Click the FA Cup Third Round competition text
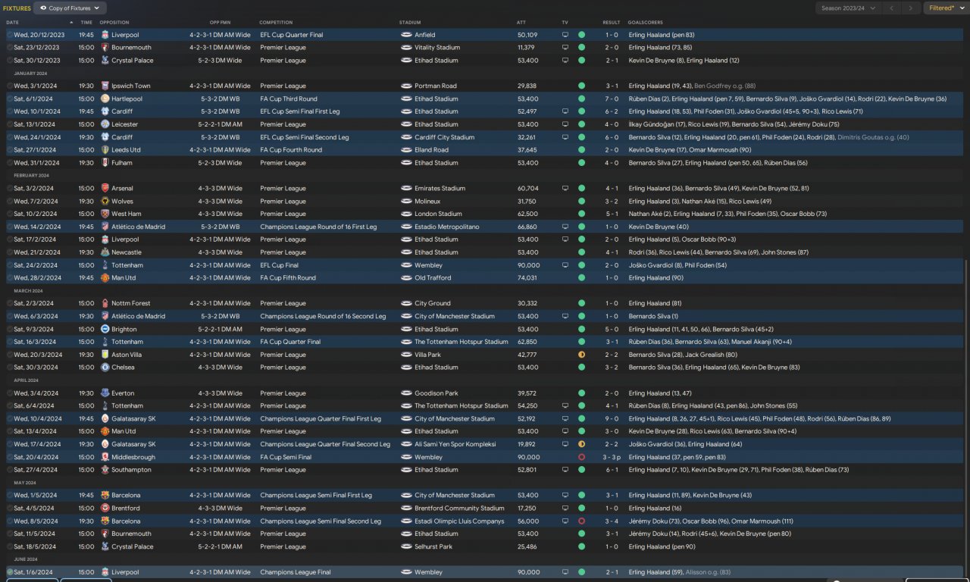The image size is (970, 582). click(289, 99)
